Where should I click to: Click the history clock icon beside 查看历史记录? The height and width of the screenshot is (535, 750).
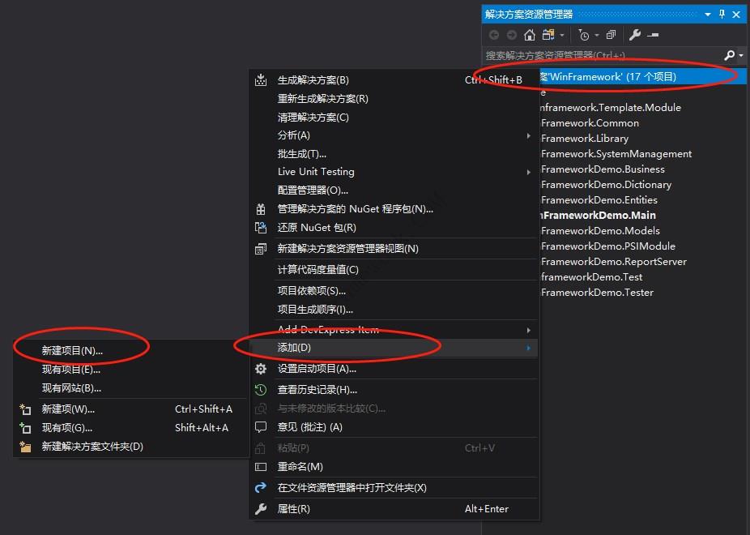tap(261, 389)
